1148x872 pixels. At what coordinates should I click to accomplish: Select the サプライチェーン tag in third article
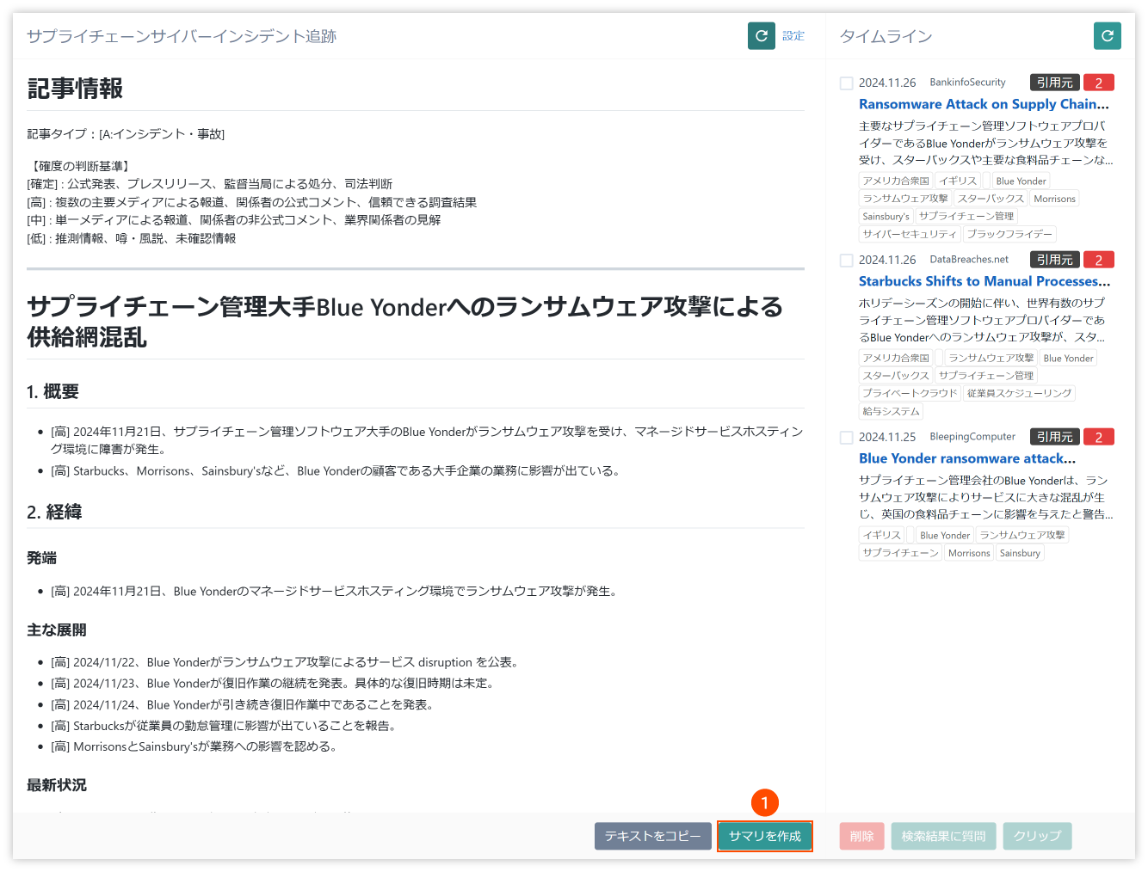[x=900, y=553]
